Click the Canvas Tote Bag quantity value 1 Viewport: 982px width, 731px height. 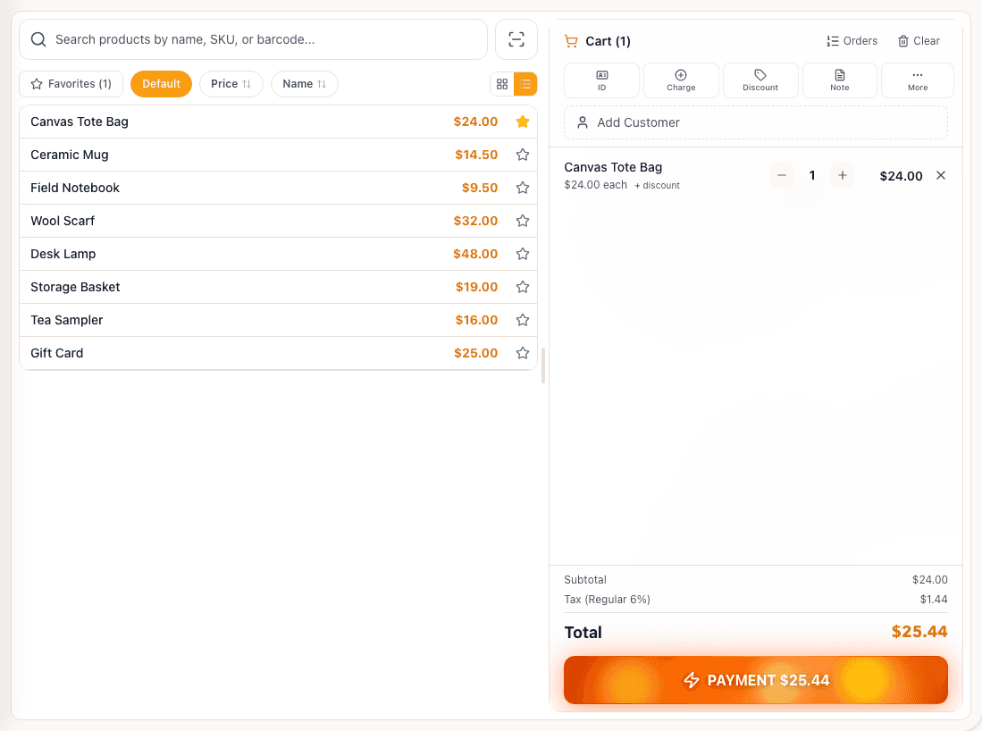pyautogui.click(x=812, y=175)
